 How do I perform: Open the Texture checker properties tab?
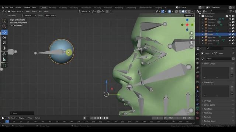pos(198,118)
